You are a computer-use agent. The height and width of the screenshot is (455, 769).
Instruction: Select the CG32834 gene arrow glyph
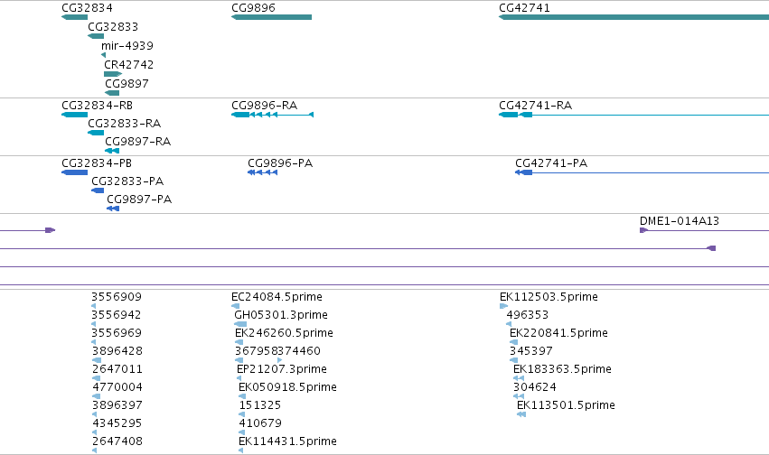click(x=74, y=17)
